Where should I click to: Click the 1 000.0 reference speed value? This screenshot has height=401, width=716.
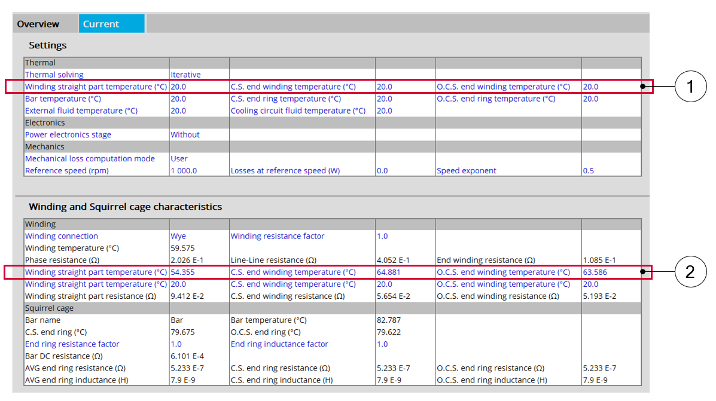184,170
